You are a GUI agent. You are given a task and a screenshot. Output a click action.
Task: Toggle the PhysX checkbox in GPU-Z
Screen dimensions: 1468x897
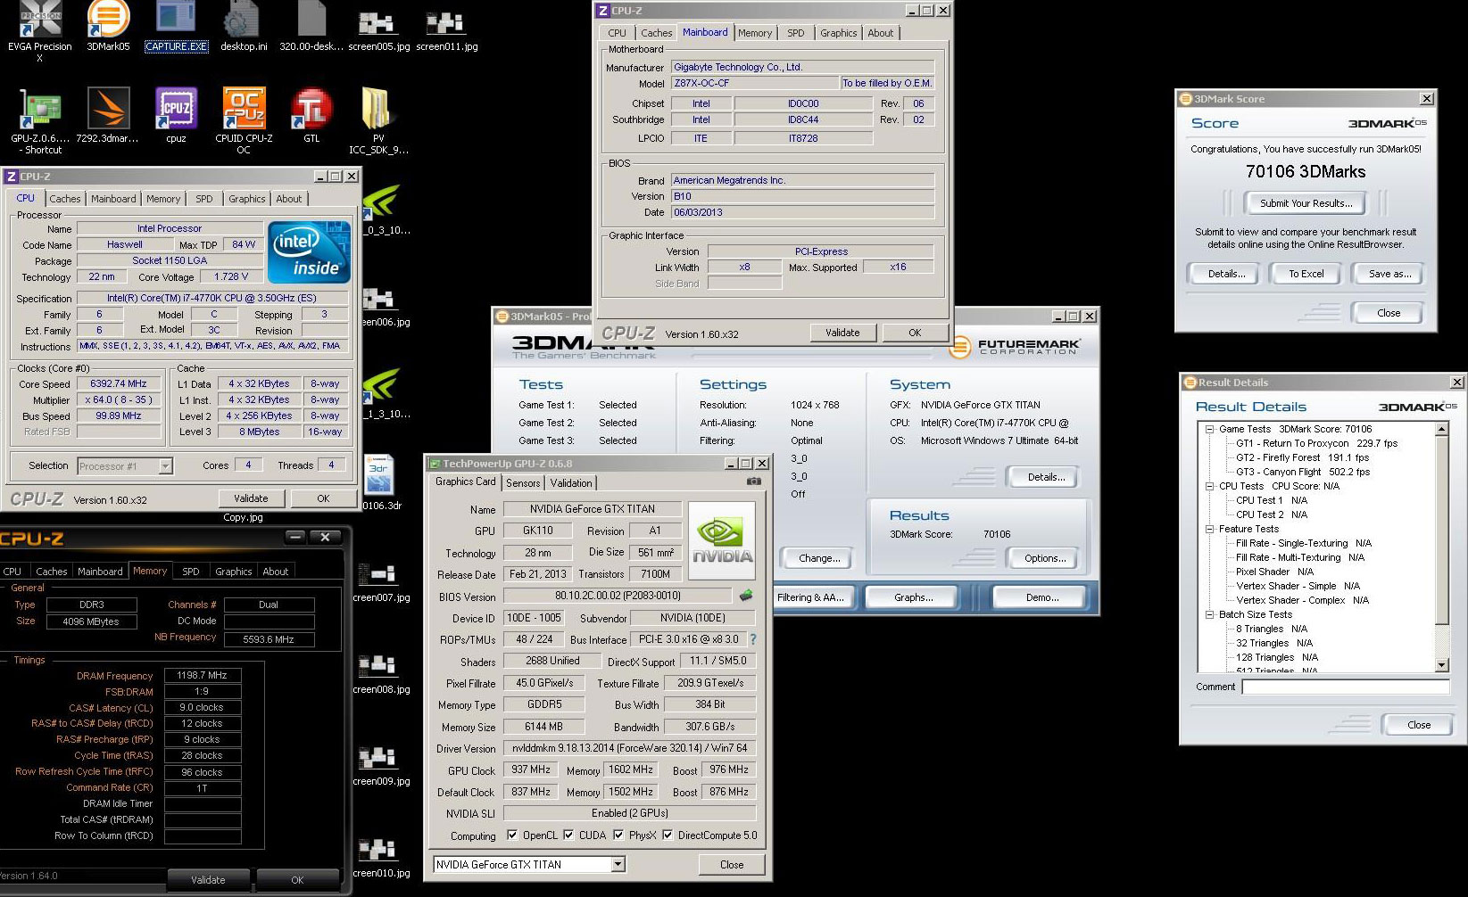618,835
